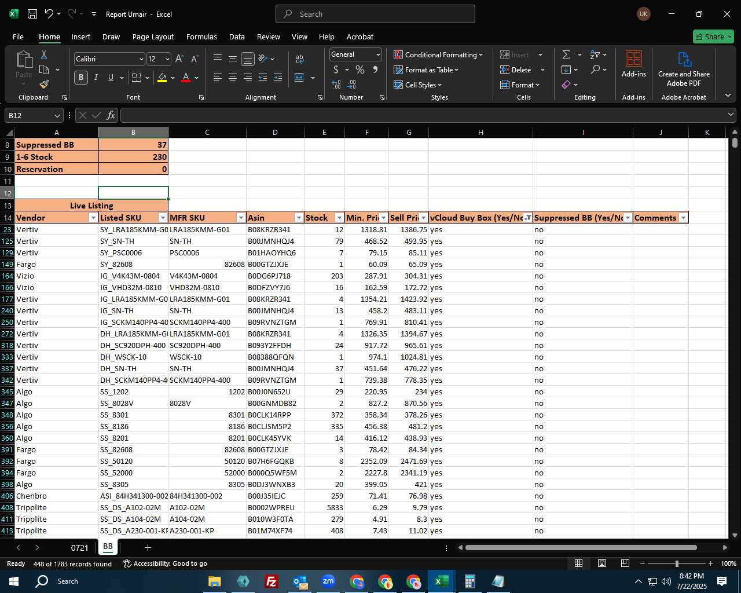The image size is (741, 593).
Task: Open the Comments column filter dropdown
Action: coord(683,218)
